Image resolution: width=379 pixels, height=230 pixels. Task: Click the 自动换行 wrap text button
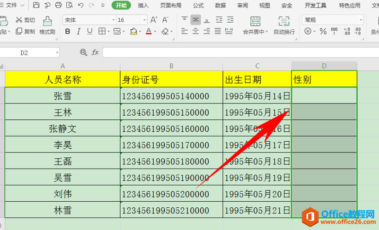click(x=284, y=26)
